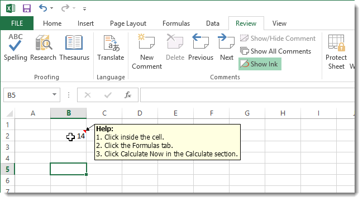Click the Redo arrow
Image resolution: width=363 pixels, height=201 pixels.
pos(65,8)
